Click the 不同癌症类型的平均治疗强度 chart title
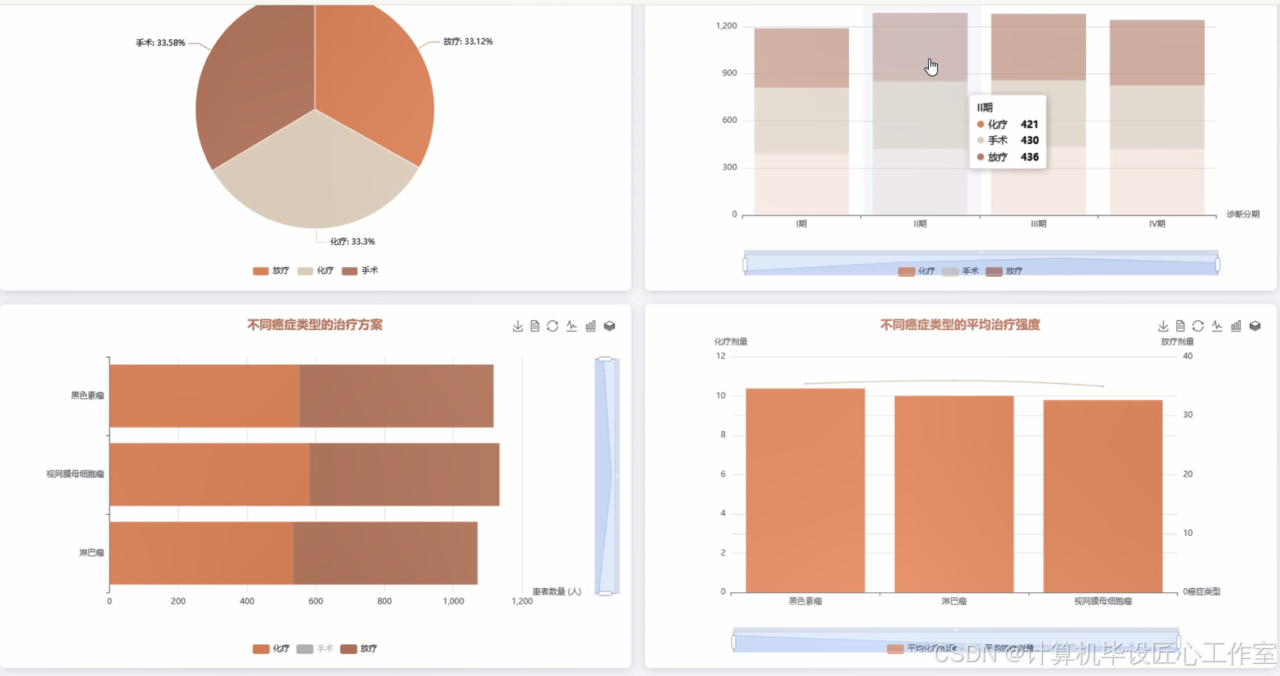1280x676 pixels. 960,325
